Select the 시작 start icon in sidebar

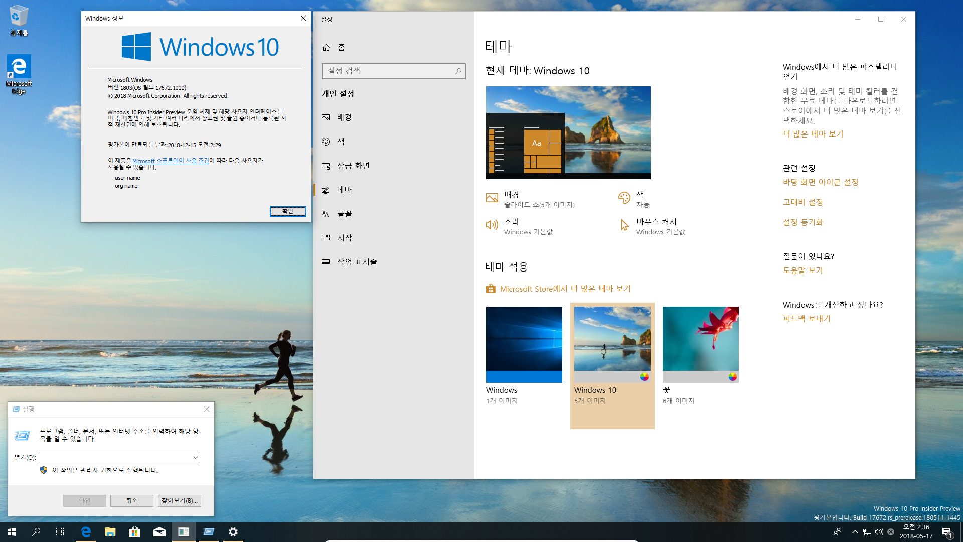tap(326, 238)
